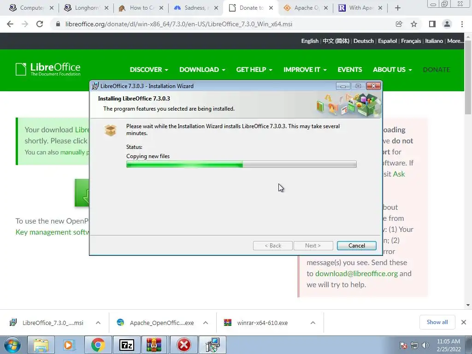Select Español language link
The height and width of the screenshot is (354, 472).
387,41
